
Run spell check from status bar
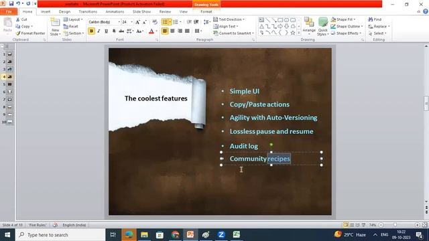[x=55, y=225]
